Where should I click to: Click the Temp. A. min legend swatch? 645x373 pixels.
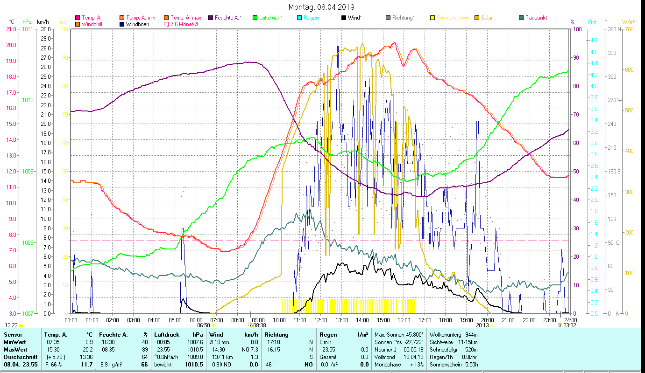(x=121, y=18)
